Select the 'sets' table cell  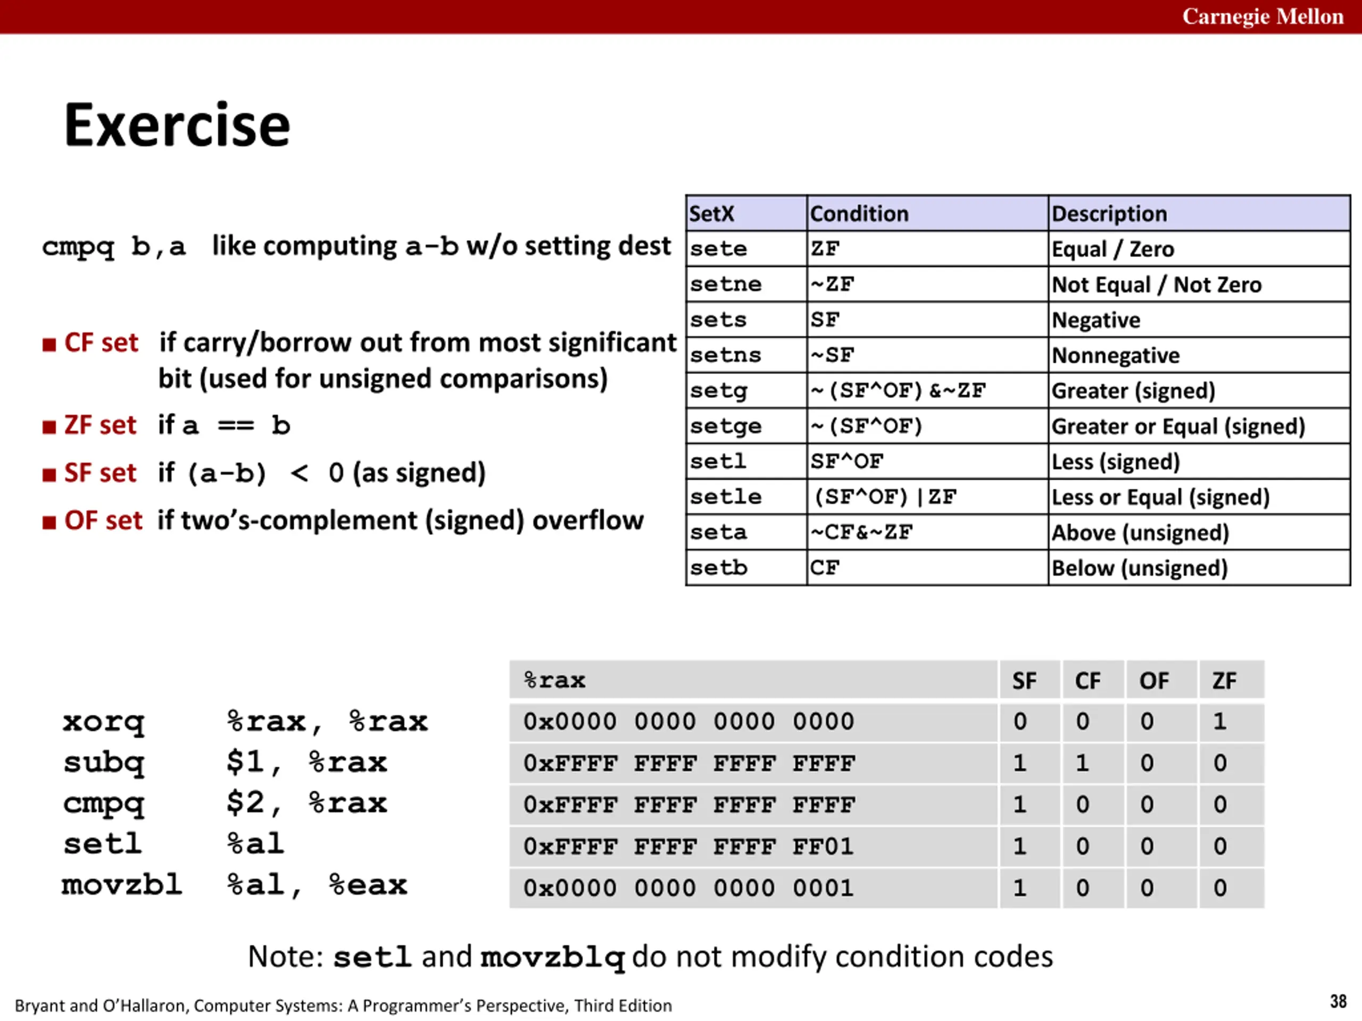[746, 320]
